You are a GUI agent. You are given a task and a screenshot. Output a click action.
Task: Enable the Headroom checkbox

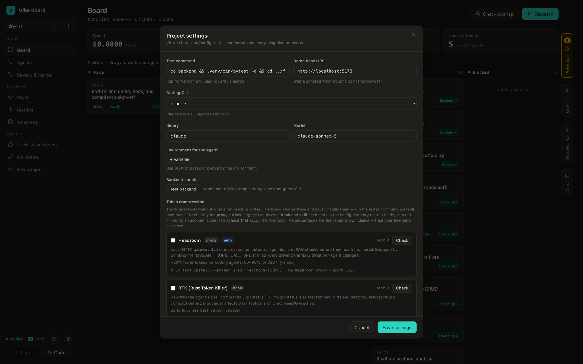[x=173, y=240]
